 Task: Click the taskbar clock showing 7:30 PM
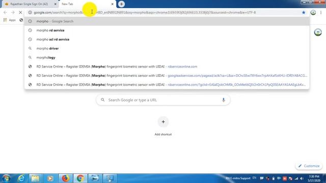[x=314, y=178]
